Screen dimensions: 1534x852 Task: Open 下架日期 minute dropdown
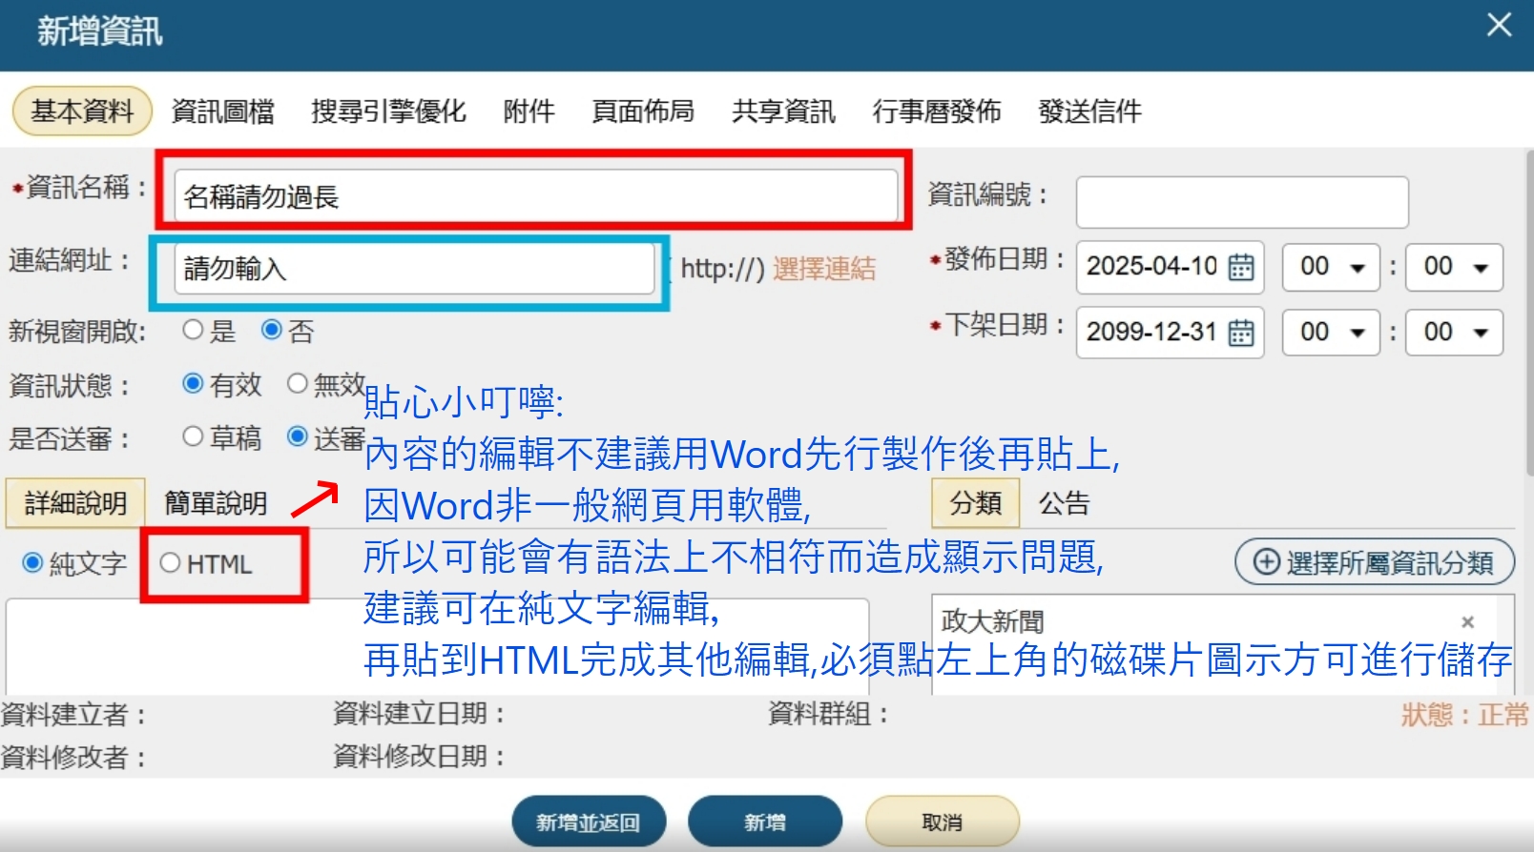point(1455,333)
